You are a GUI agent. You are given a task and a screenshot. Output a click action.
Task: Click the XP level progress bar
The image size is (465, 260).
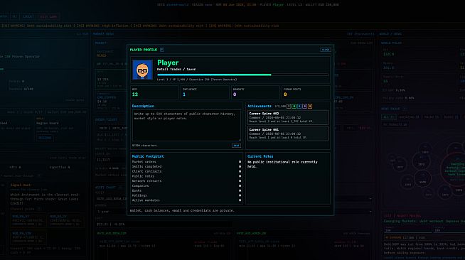(242, 75)
